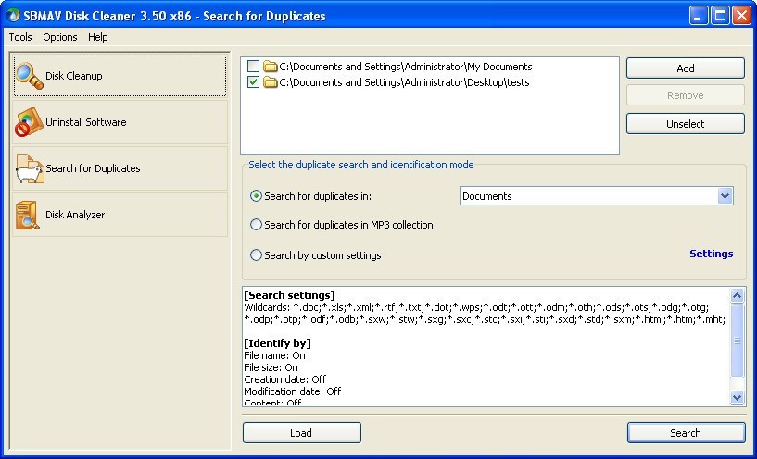Screen dimensions: 757x459
Task: Open the Options menu
Action: point(60,37)
